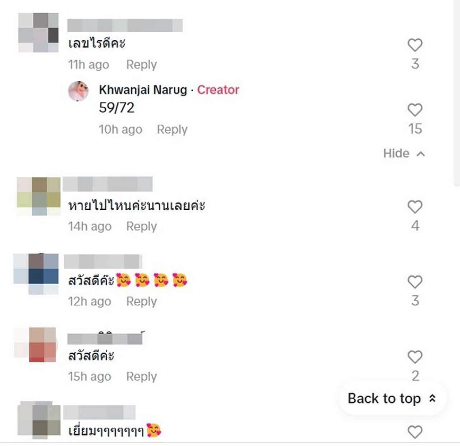Like the 15h ago 'สวัสดีค่ะ' comment
The width and height of the screenshot is (460, 446).
point(415,357)
